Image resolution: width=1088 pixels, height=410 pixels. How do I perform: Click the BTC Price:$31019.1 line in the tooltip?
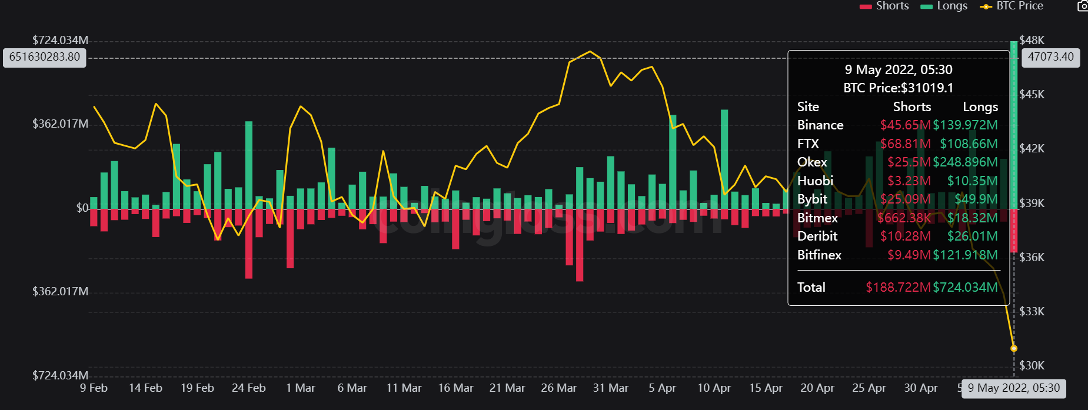(x=899, y=88)
